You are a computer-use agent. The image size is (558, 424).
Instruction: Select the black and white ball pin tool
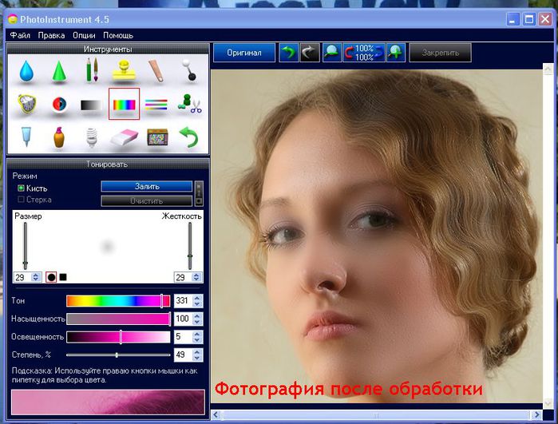click(189, 70)
